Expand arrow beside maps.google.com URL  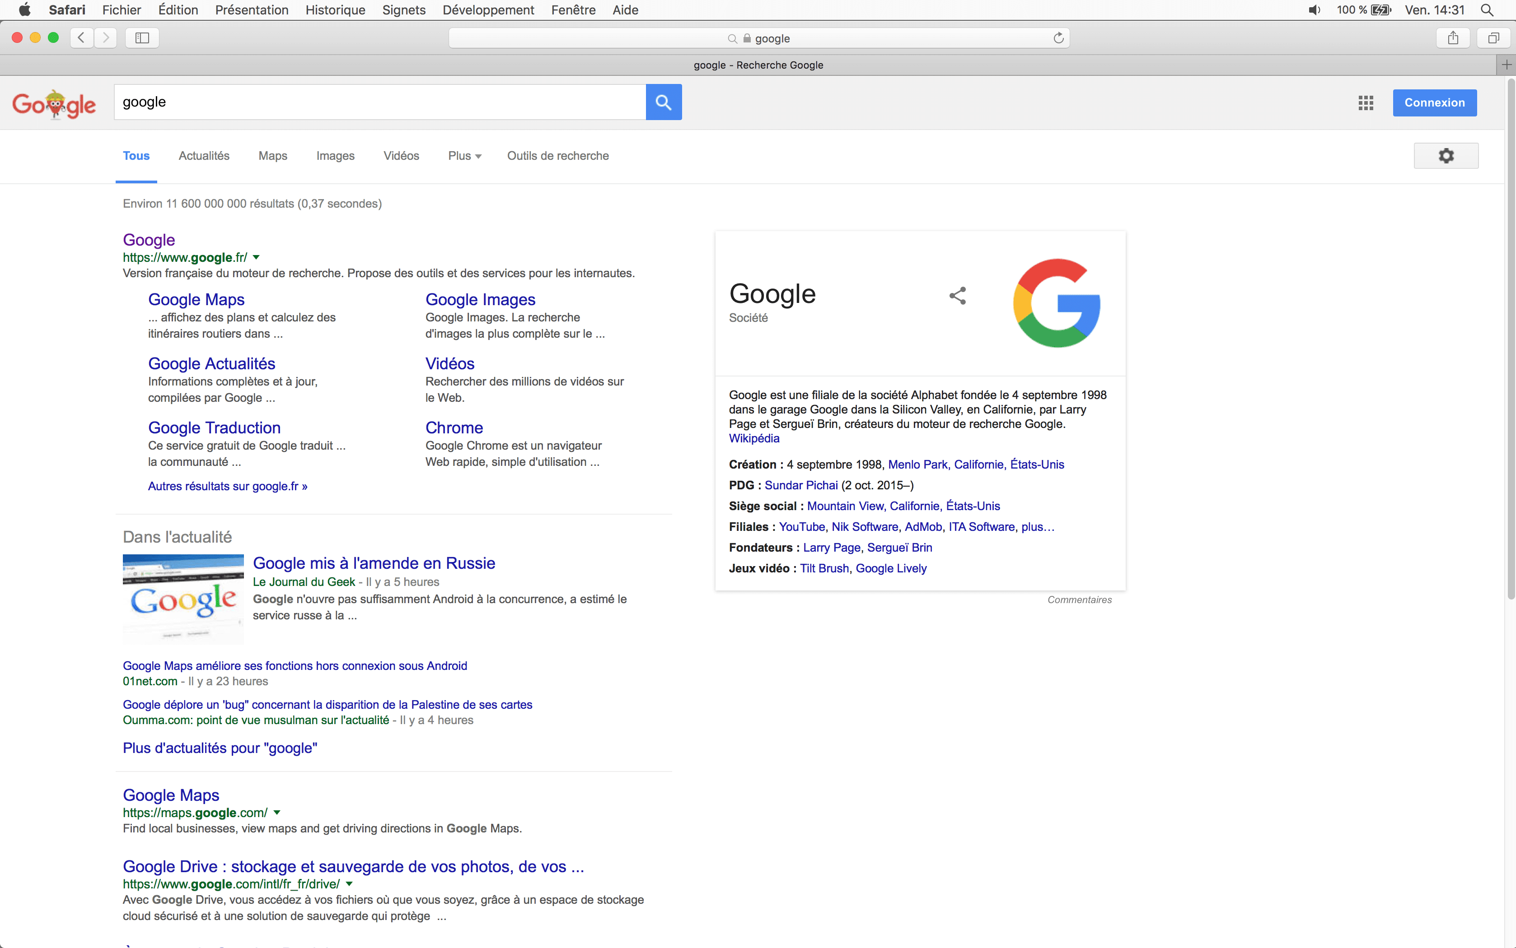276,813
